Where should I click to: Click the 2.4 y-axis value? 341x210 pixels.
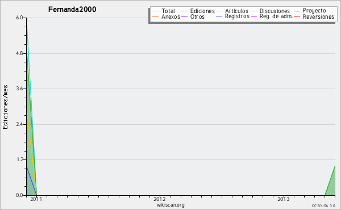click(19, 124)
